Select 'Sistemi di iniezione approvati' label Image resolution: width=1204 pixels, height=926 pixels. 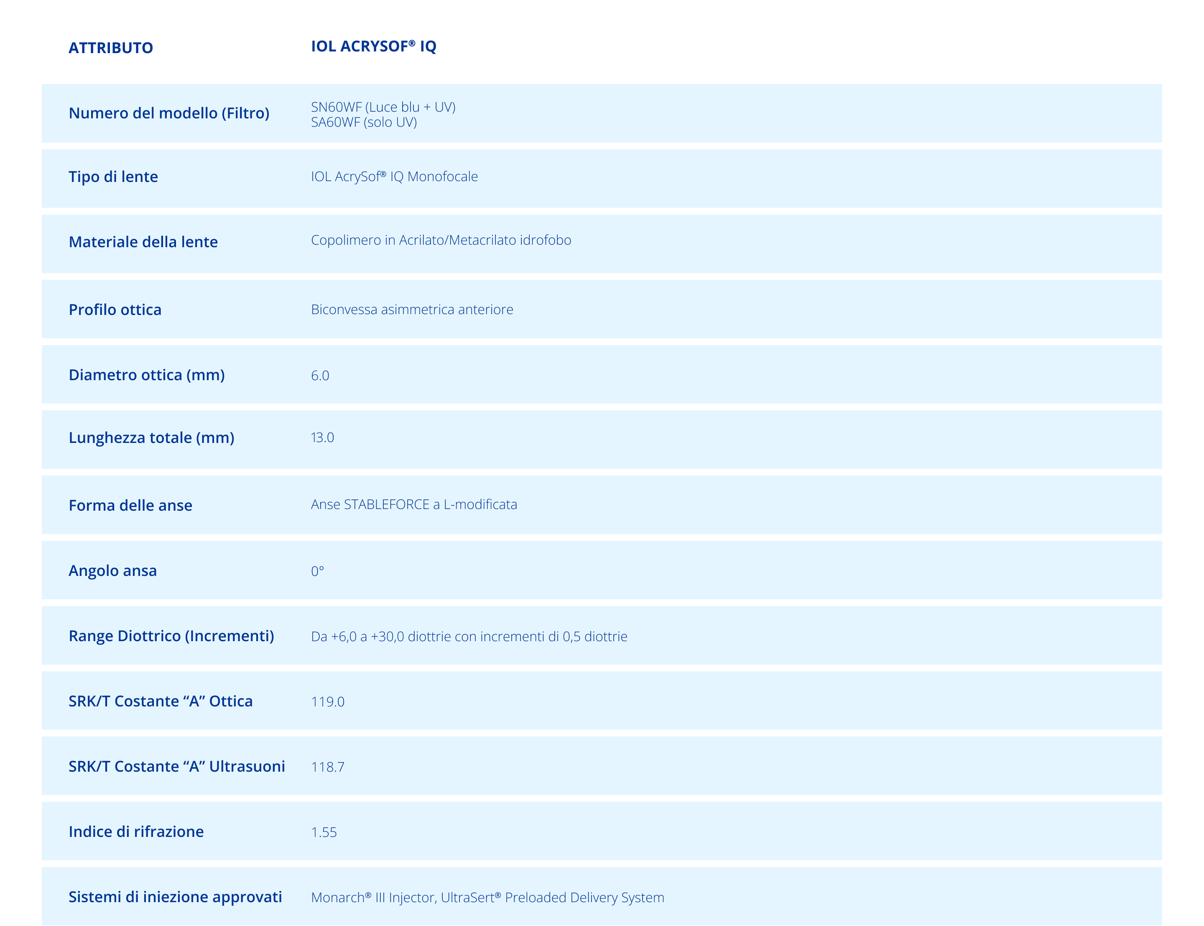point(175,897)
